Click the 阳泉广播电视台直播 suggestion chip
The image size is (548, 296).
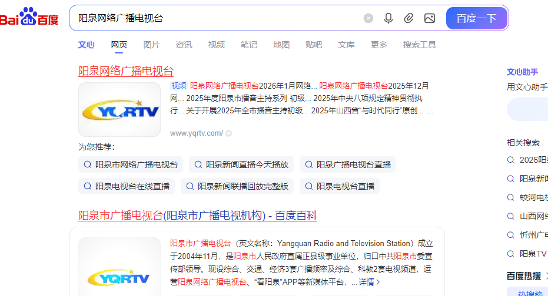348,164
